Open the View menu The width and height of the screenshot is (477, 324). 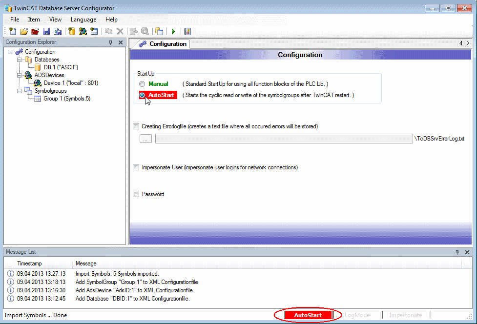pyautogui.click(x=55, y=20)
